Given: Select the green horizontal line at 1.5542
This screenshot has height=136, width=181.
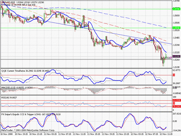Looking at the screenshot, I should click(86, 28).
